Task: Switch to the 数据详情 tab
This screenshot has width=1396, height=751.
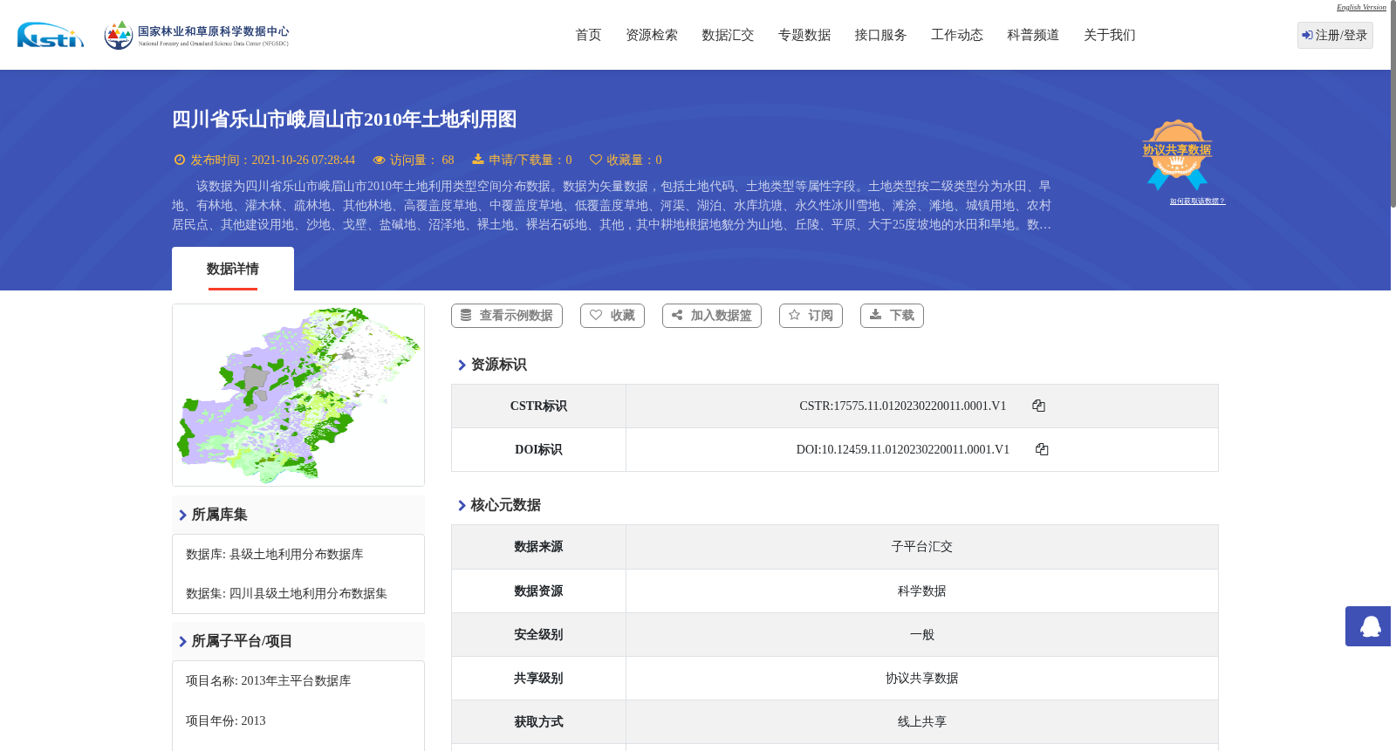Action: pyautogui.click(x=233, y=269)
